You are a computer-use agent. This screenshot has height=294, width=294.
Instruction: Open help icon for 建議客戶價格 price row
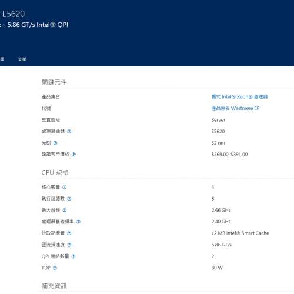tap(73, 155)
